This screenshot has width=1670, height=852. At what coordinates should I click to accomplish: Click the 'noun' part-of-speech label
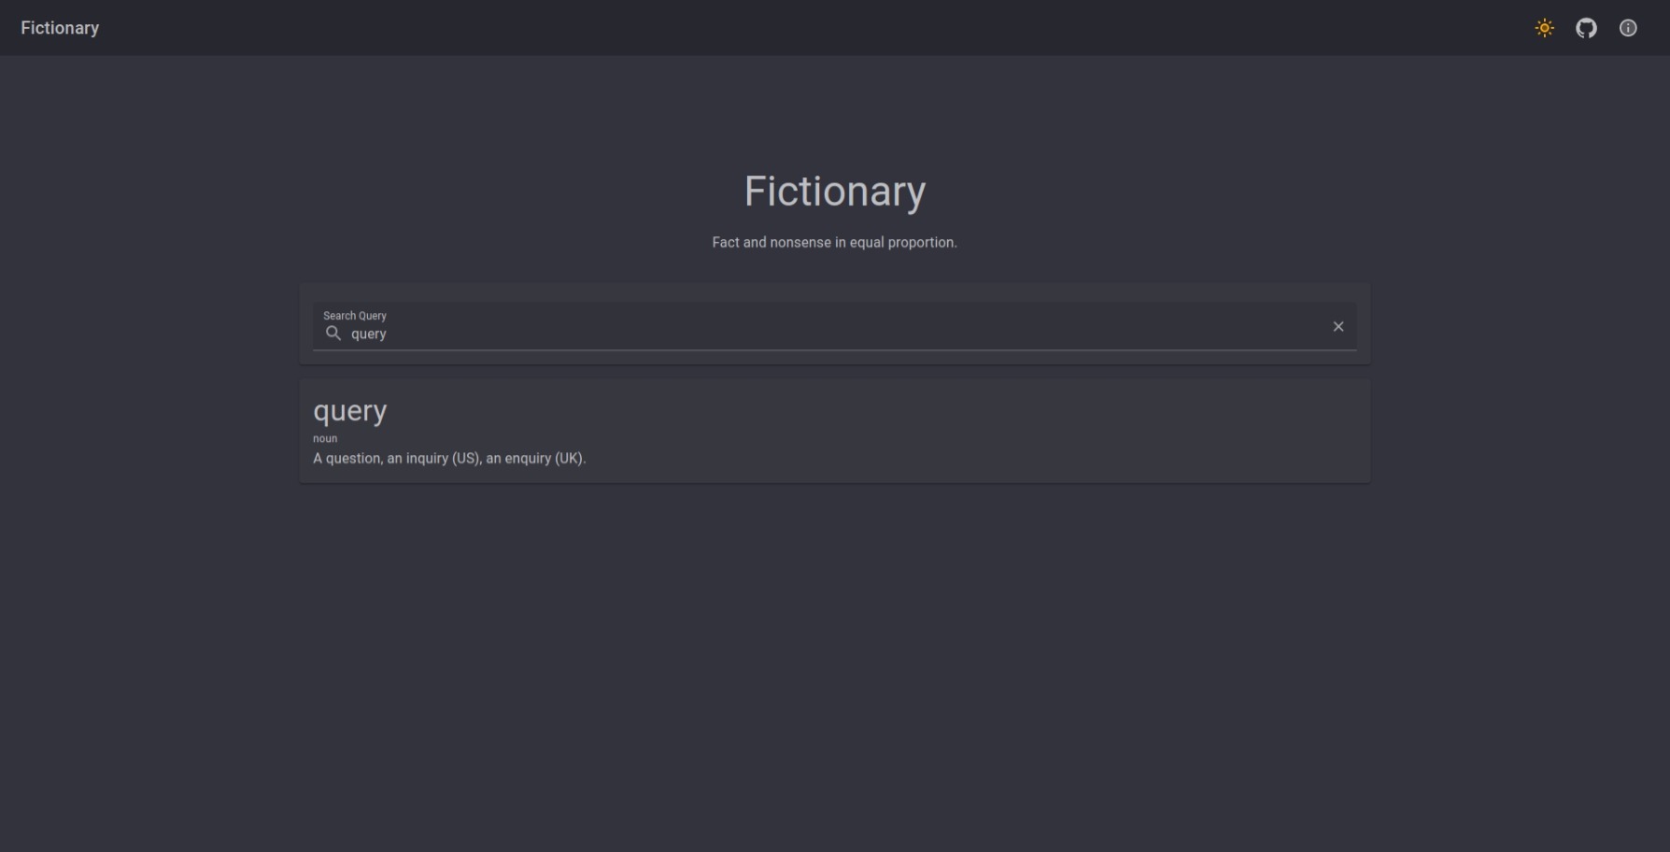[x=325, y=438]
